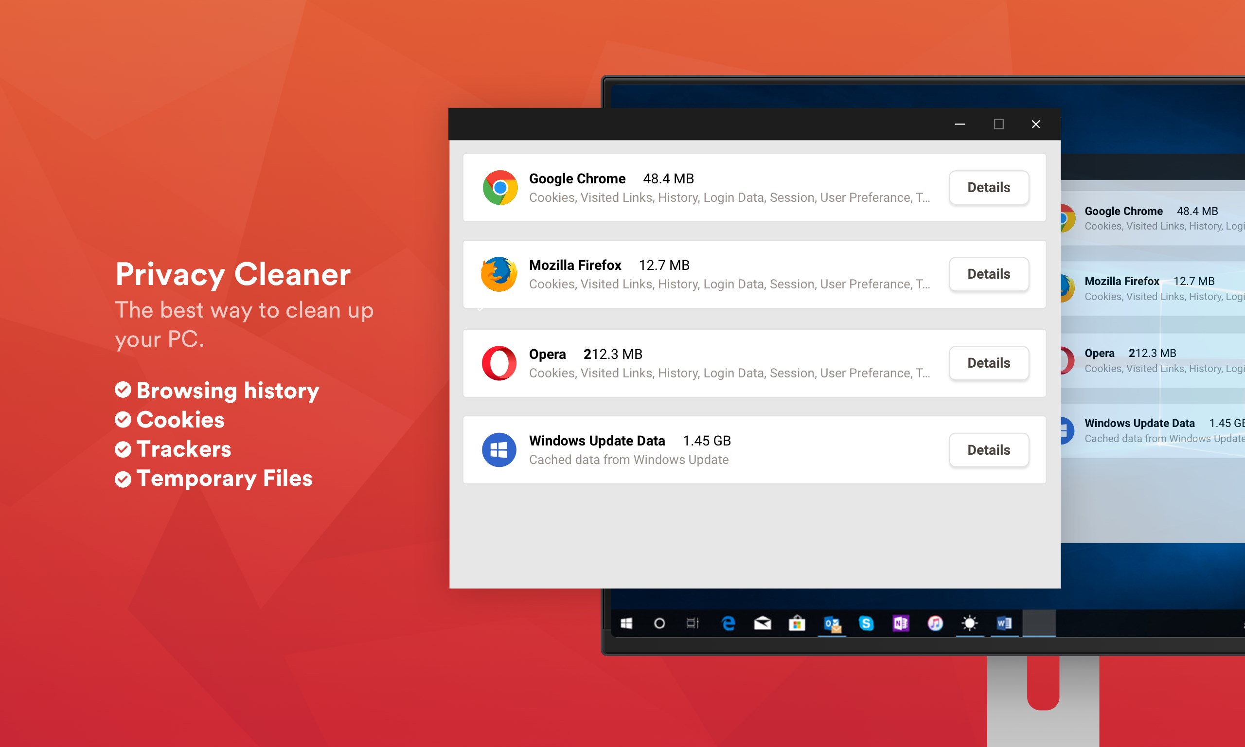Open Task View in the taskbar
The width and height of the screenshot is (1245, 747).
point(693,623)
